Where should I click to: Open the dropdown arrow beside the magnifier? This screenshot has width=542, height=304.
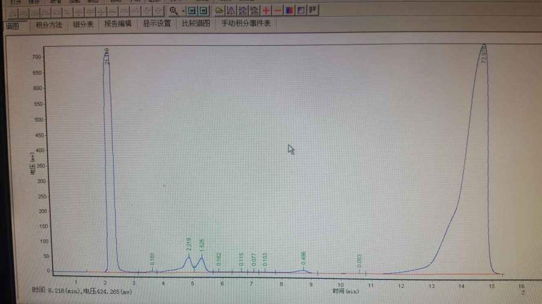click(183, 11)
